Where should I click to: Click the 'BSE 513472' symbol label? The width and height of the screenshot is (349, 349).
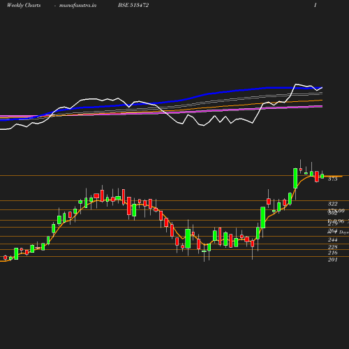(133, 5)
